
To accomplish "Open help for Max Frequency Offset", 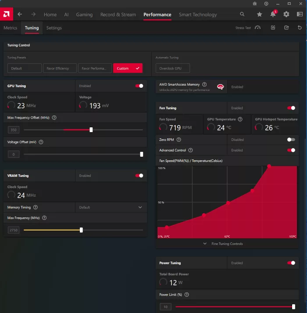I will (x=54, y=118).
